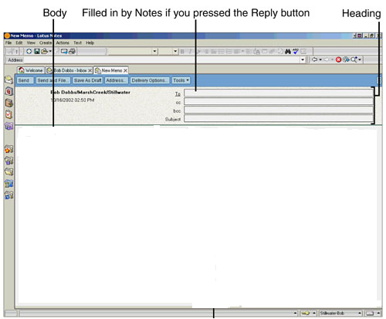Close the New Memo tab
Image resolution: width=386 pixels, height=319 pixels.
point(125,70)
